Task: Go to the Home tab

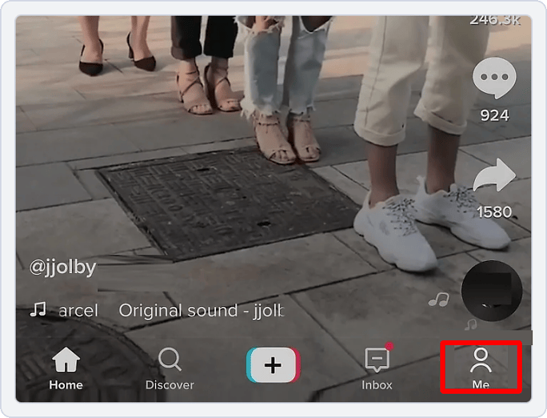Action: click(x=66, y=368)
